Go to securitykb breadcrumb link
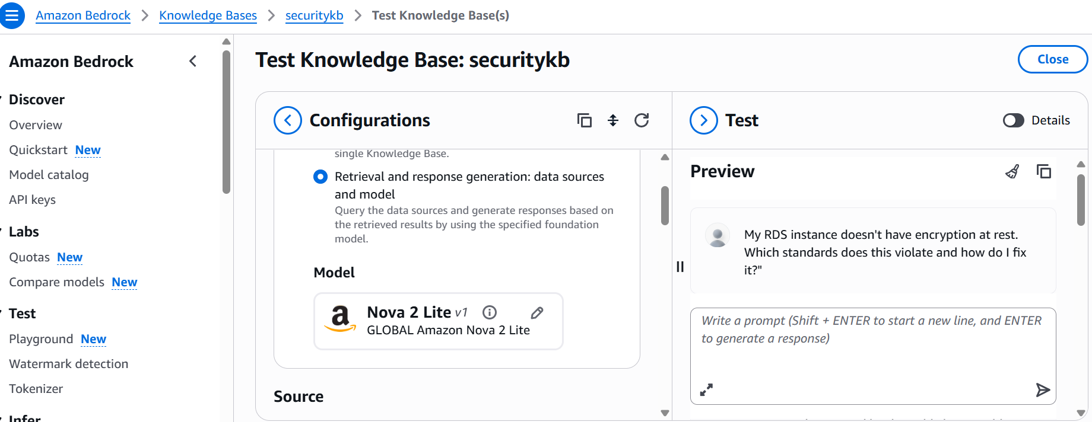Viewport: 1092px width, 422px height. (x=314, y=15)
